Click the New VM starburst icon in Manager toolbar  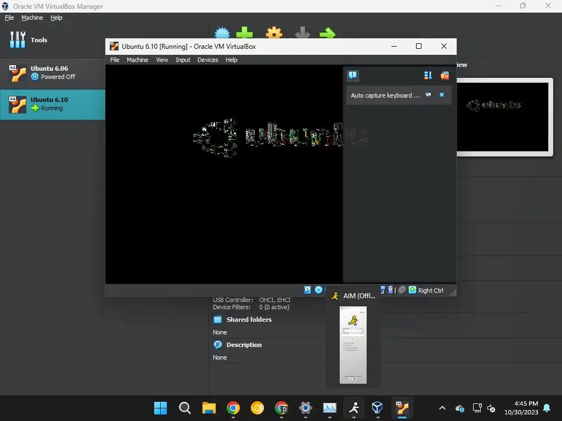coord(222,33)
